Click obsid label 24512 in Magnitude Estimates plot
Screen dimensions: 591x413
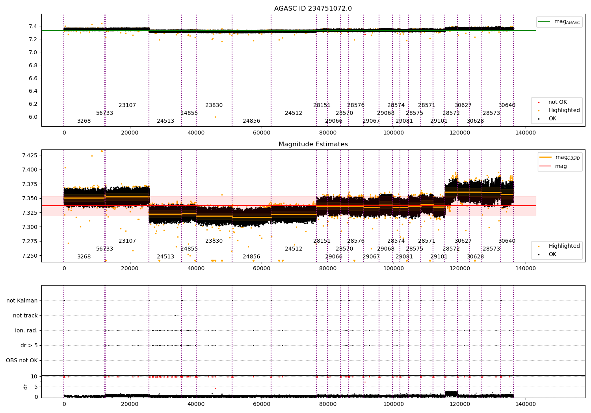click(294, 249)
